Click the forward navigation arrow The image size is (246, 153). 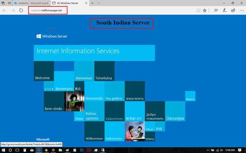click(13, 11)
